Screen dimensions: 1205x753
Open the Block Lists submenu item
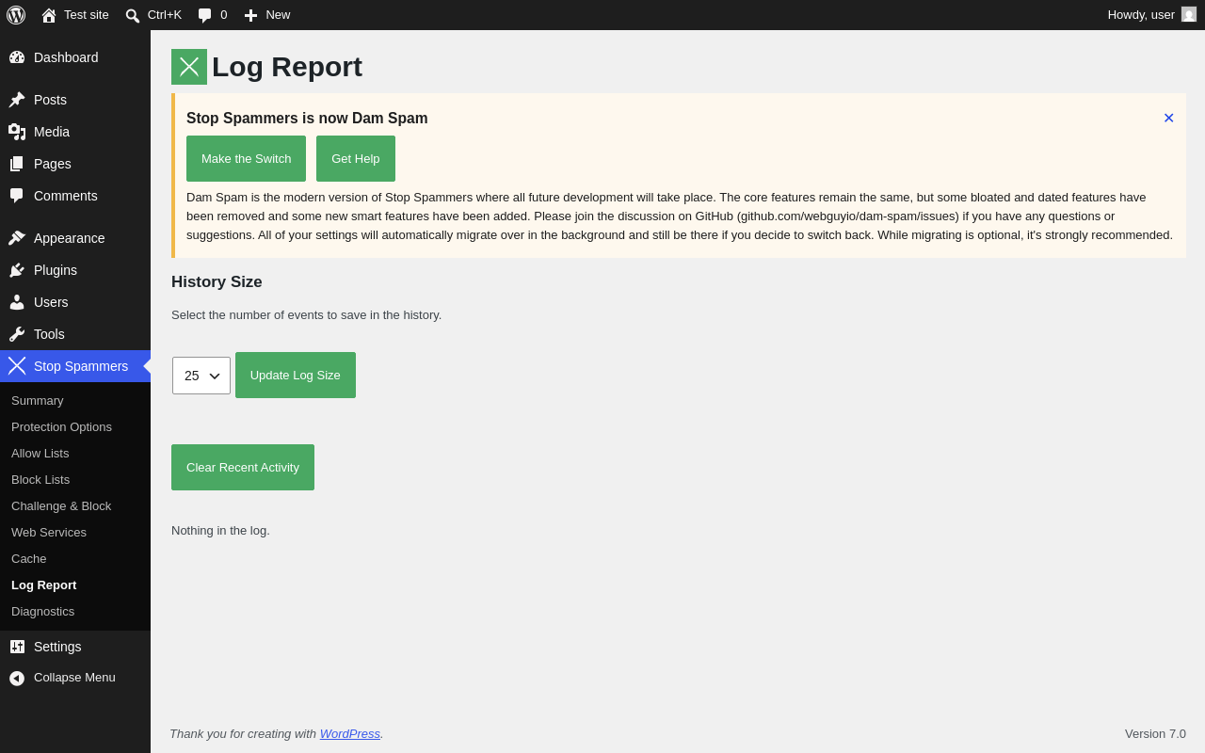coord(40,479)
